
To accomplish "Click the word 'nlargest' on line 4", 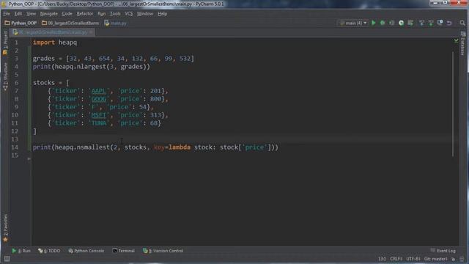I will [x=92, y=67].
